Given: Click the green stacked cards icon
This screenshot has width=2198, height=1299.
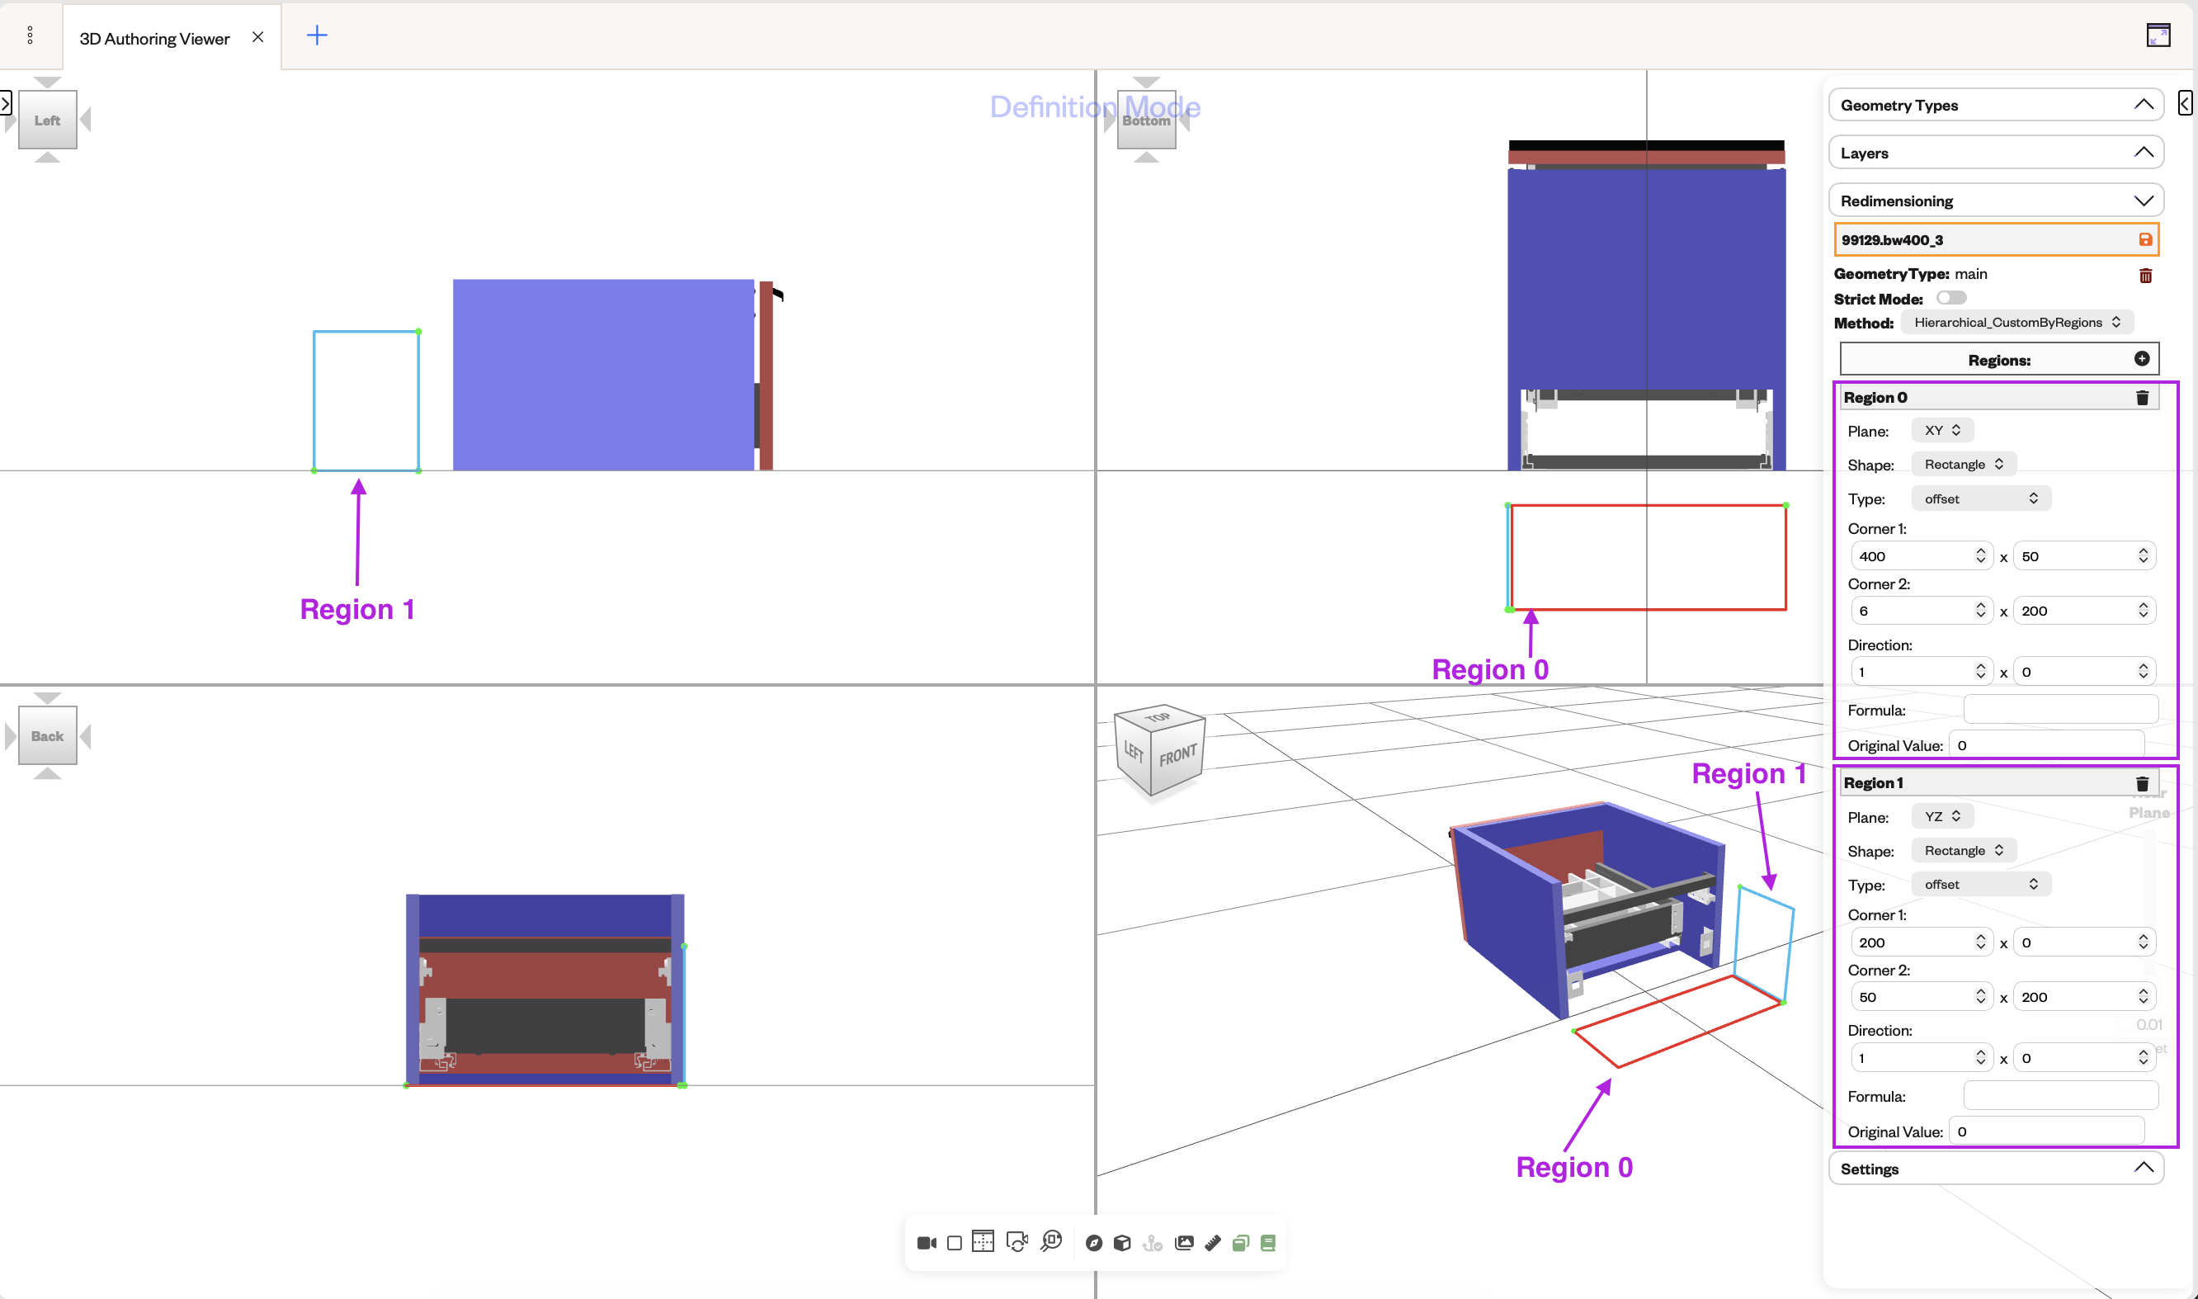Looking at the screenshot, I should click(x=1241, y=1243).
